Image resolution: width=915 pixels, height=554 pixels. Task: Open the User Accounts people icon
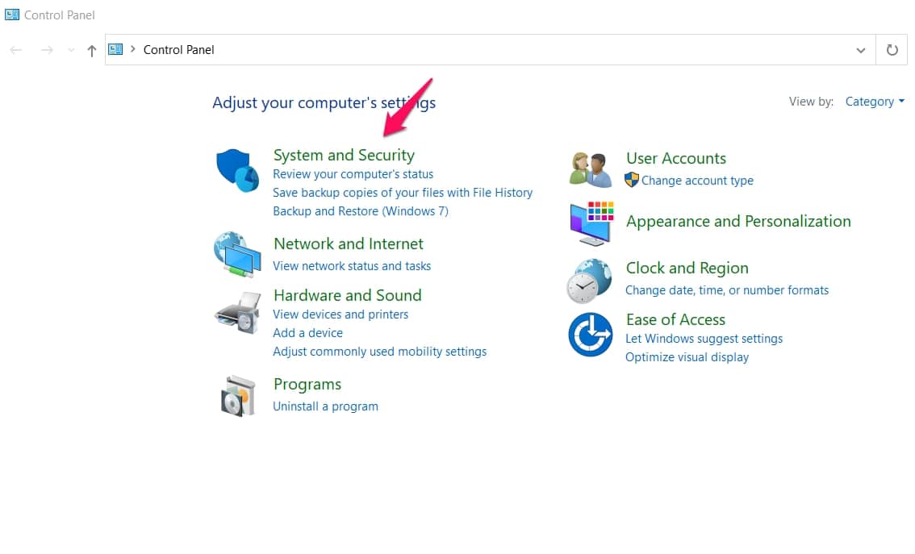[591, 169]
